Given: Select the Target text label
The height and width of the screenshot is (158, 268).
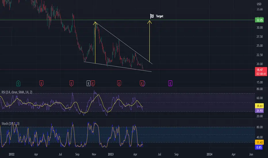Looking at the screenshot, I should (160, 16).
